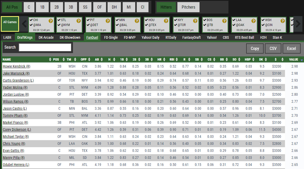
Task: Open Howie Kendrick player link
Action: (x=16, y=66)
